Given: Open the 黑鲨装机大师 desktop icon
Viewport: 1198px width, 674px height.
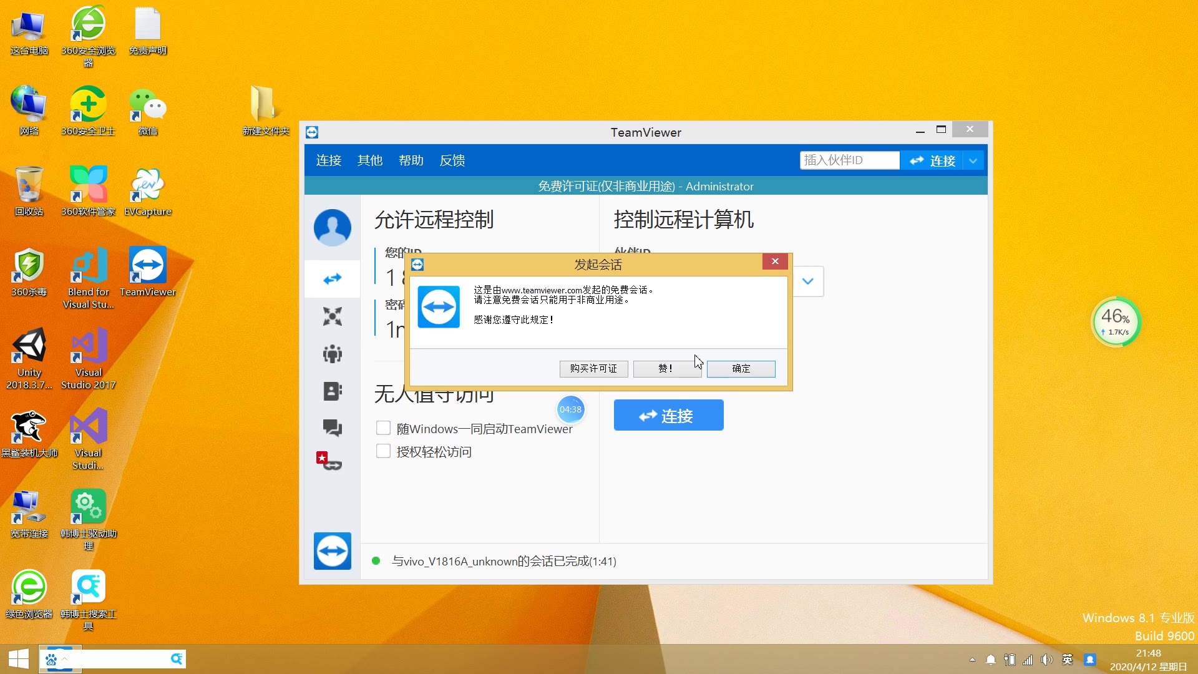Looking at the screenshot, I should [x=29, y=434].
